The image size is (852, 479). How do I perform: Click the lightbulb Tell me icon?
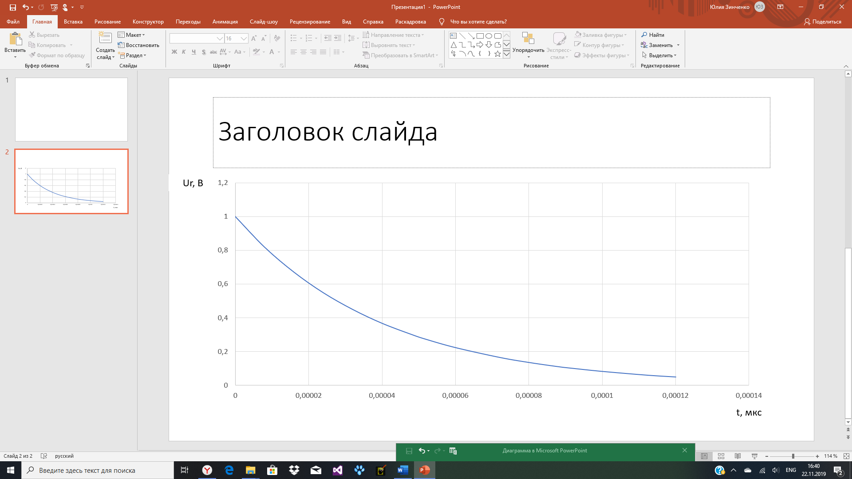(442, 22)
